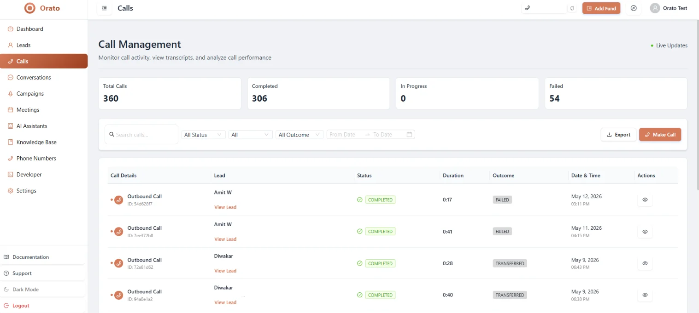Click the outbound call icon for ID 54d628f7
This screenshot has height=313, width=699.
(118, 200)
